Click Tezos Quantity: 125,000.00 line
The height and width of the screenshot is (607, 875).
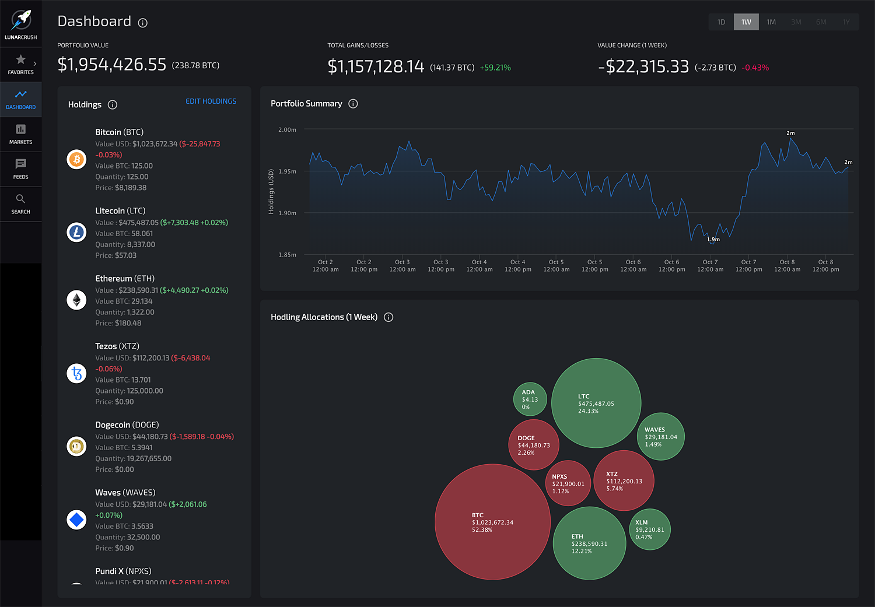129,391
